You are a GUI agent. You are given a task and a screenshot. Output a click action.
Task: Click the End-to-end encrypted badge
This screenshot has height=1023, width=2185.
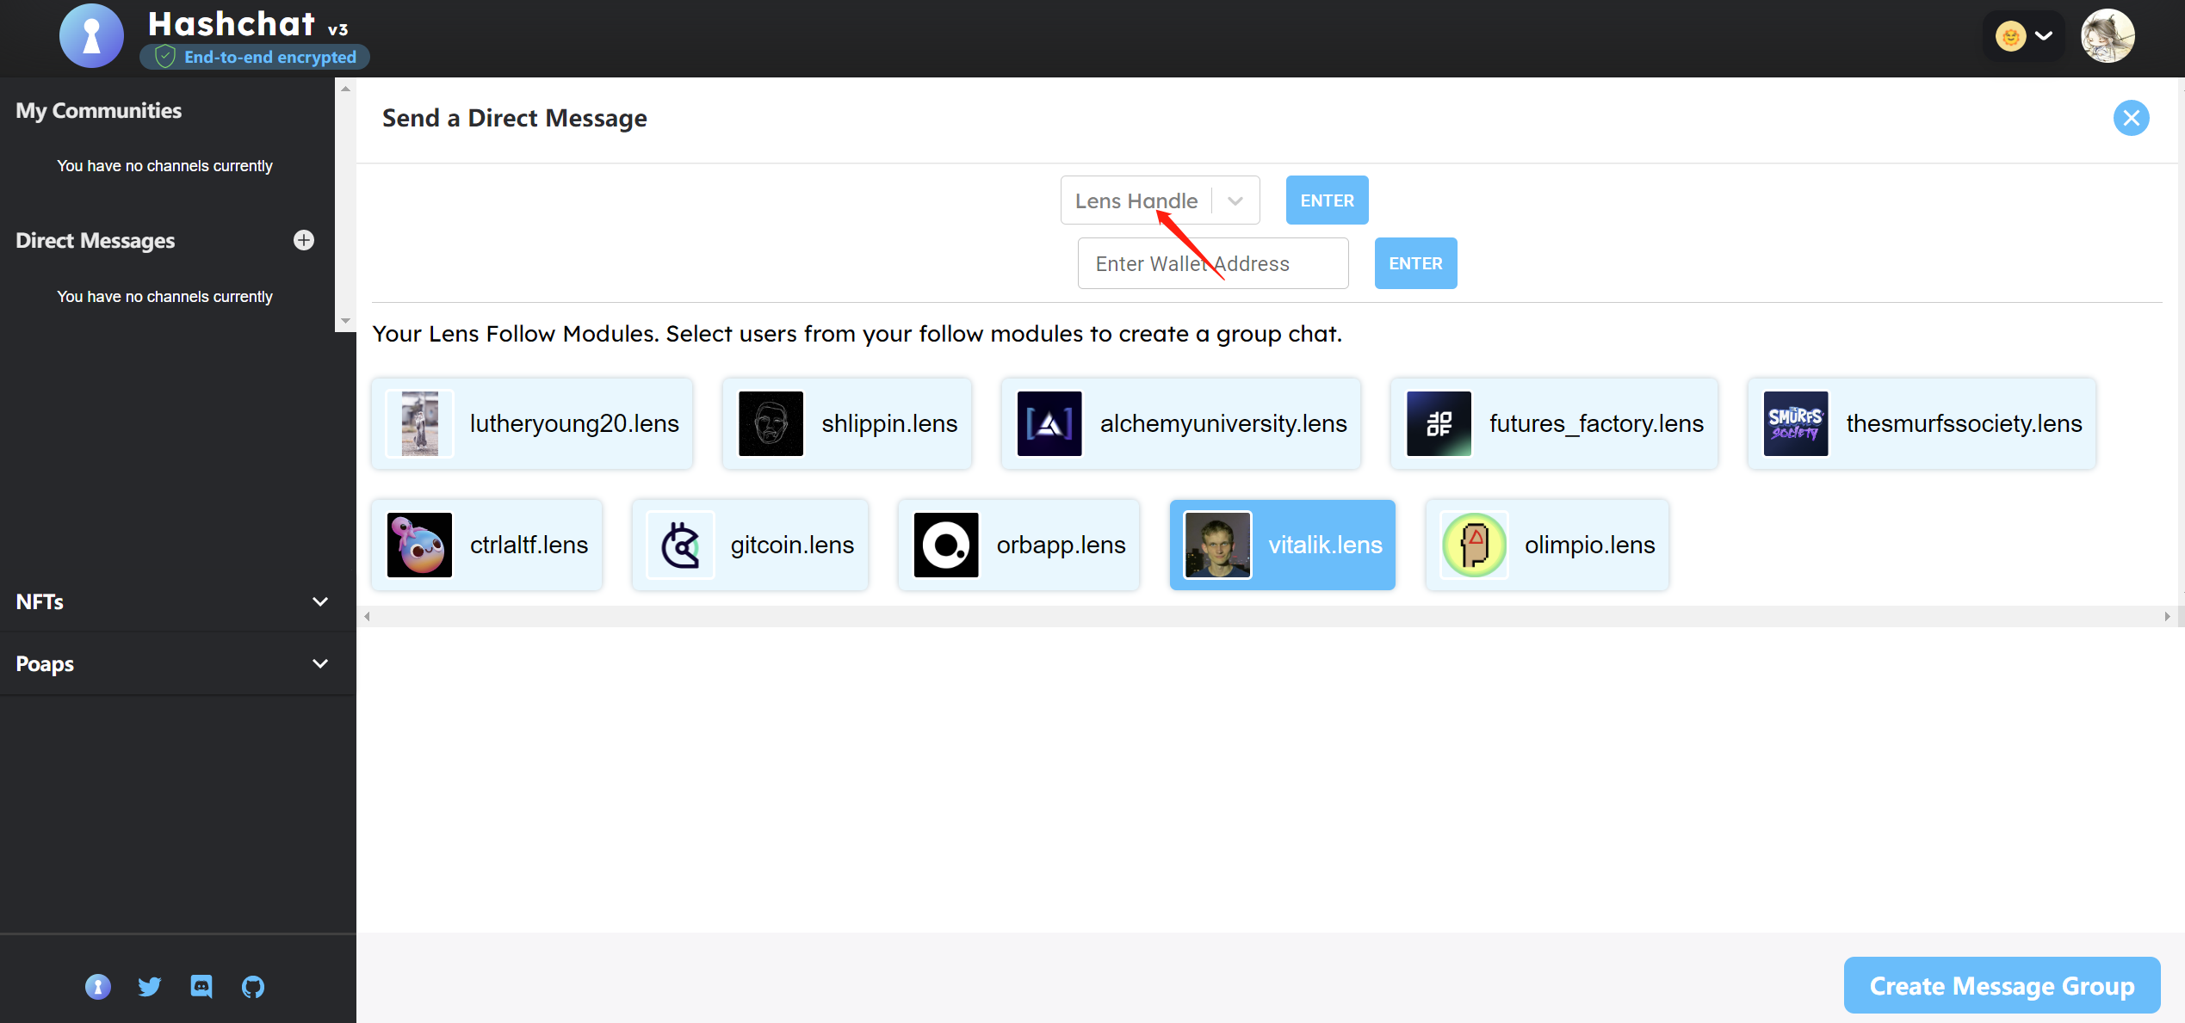[255, 57]
